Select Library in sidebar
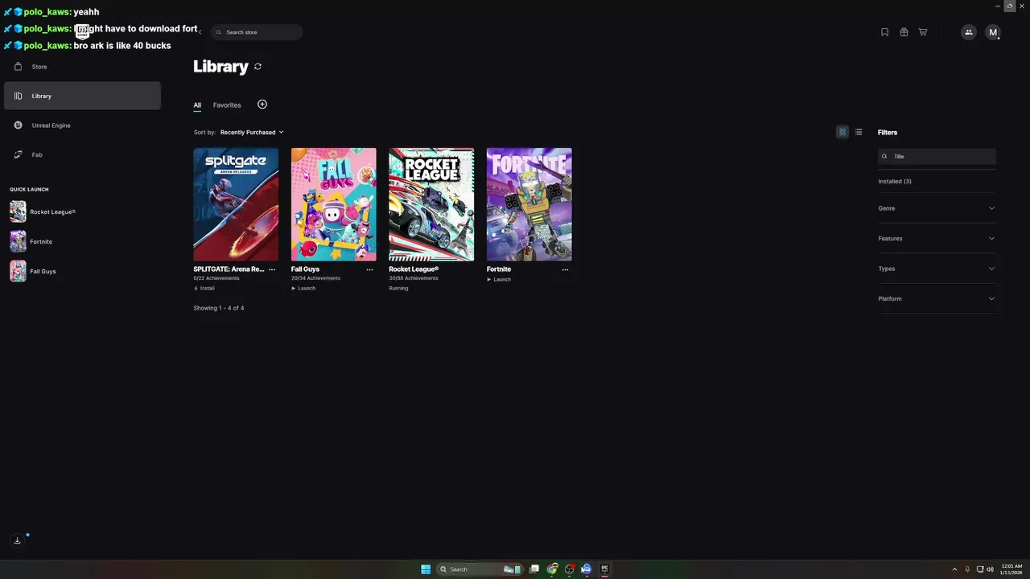 (x=82, y=96)
